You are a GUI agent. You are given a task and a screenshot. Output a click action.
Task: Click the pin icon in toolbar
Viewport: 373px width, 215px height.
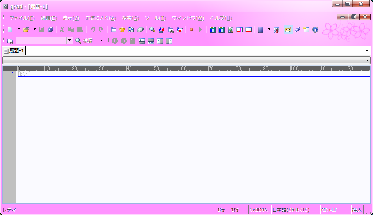point(297,30)
